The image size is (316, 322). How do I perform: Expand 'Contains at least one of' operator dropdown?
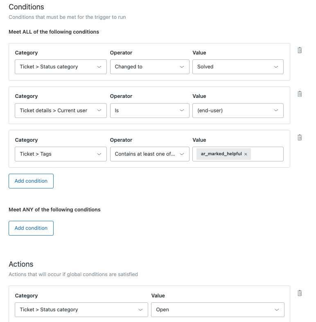coord(149,154)
